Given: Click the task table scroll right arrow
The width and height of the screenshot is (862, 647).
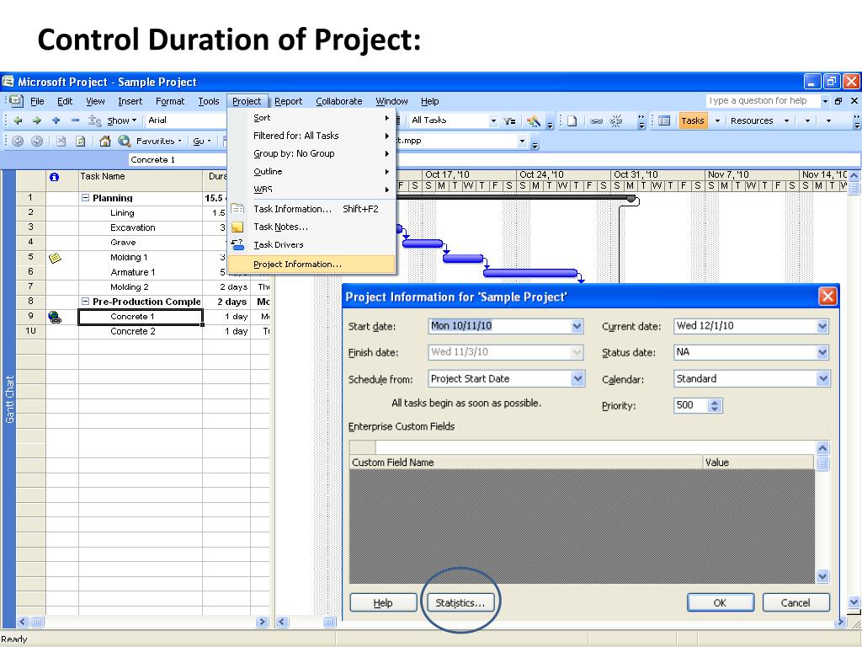Looking at the screenshot, I should (263, 622).
